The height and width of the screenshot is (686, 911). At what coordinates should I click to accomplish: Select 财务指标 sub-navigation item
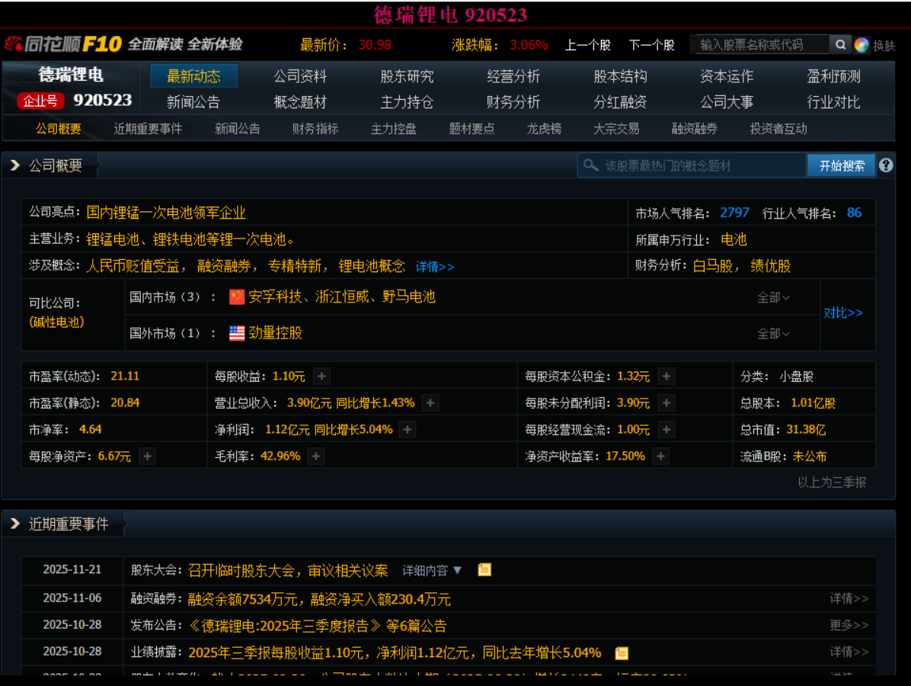(x=315, y=129)
